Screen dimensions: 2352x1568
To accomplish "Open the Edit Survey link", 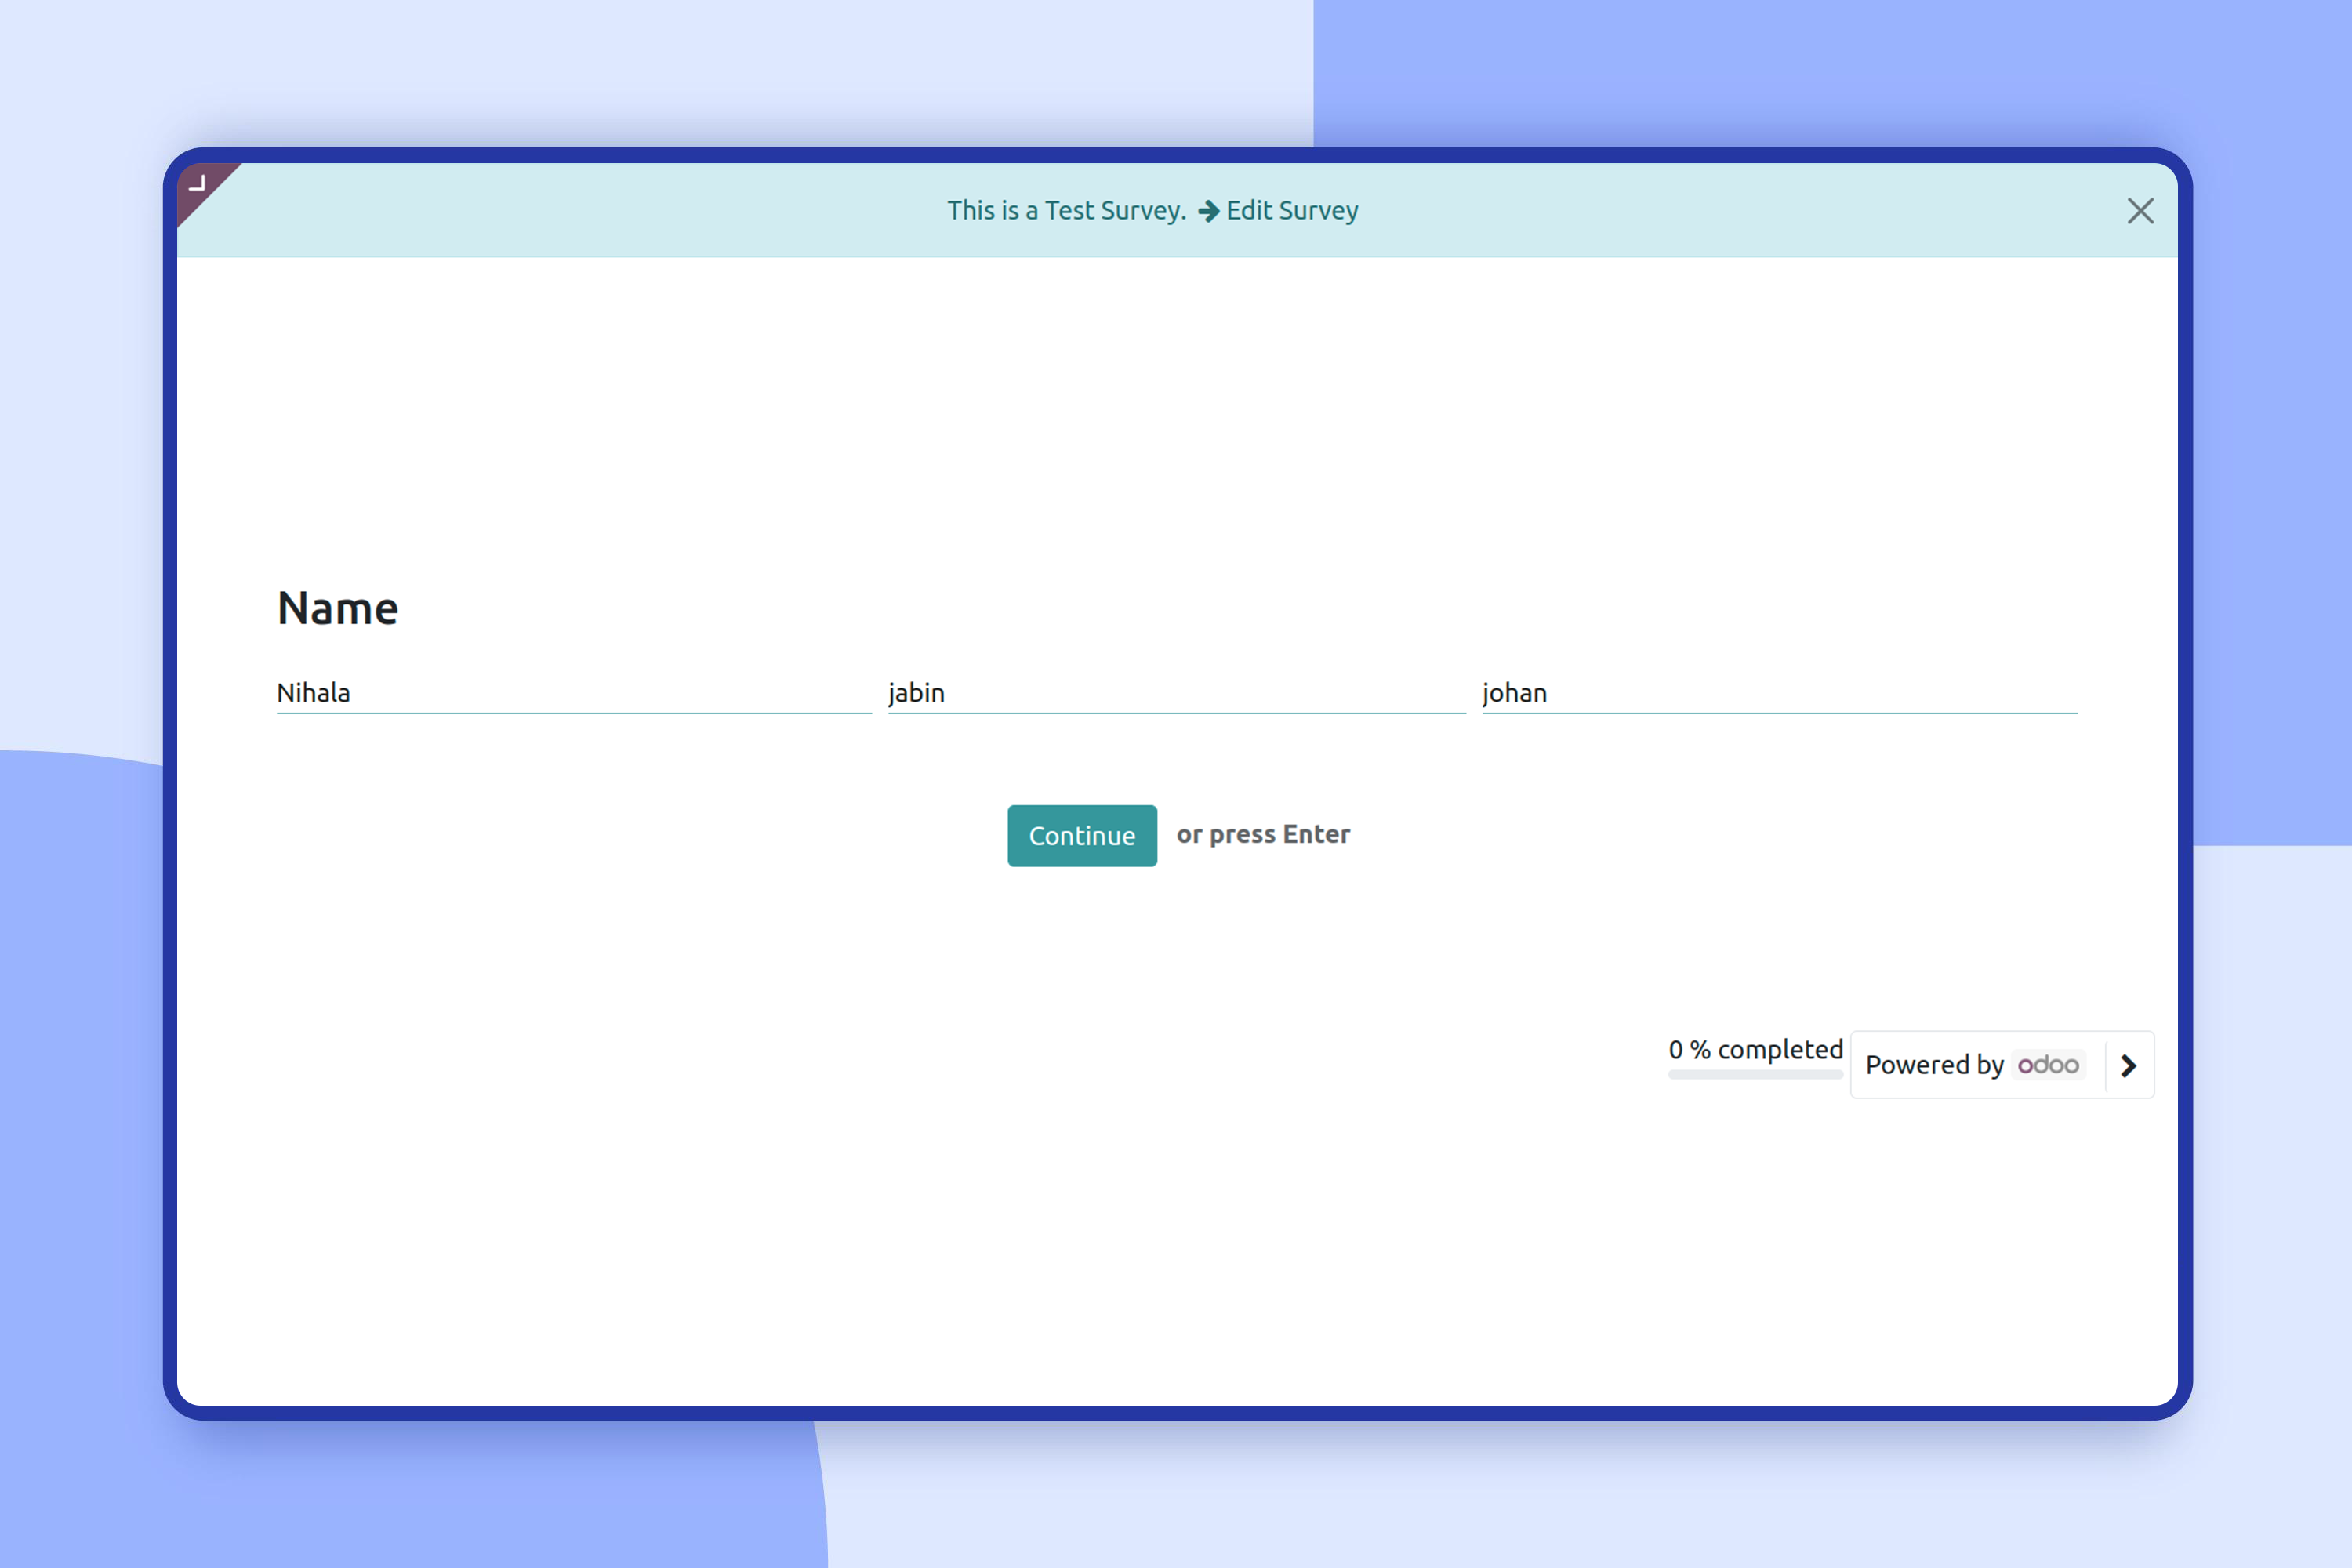I will click(x=1291, y=211).
